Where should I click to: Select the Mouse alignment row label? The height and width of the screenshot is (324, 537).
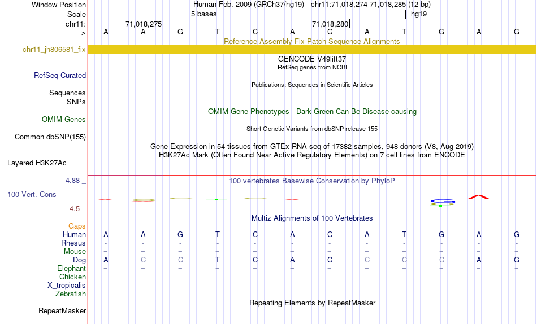pyautogui.click(x=75, y=252)
